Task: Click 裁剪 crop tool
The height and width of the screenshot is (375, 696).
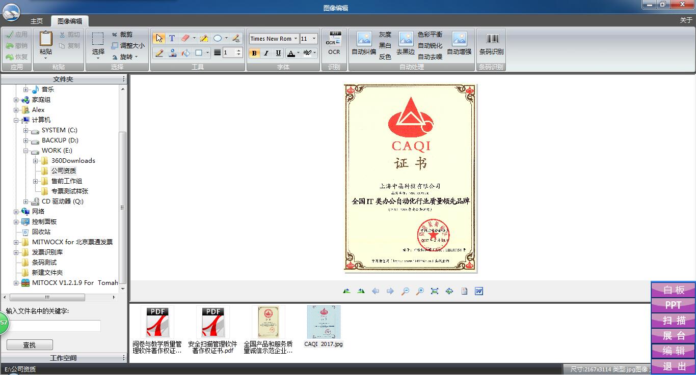Action: (122, 35)
